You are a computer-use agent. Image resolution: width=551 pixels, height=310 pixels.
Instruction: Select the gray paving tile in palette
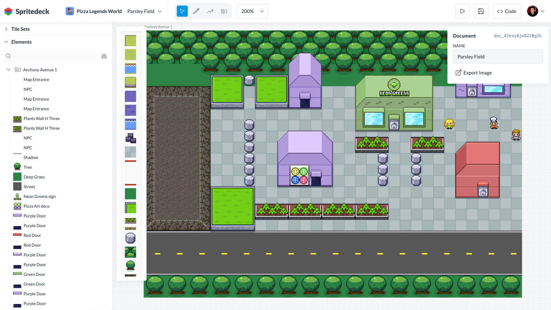(130, 152)
